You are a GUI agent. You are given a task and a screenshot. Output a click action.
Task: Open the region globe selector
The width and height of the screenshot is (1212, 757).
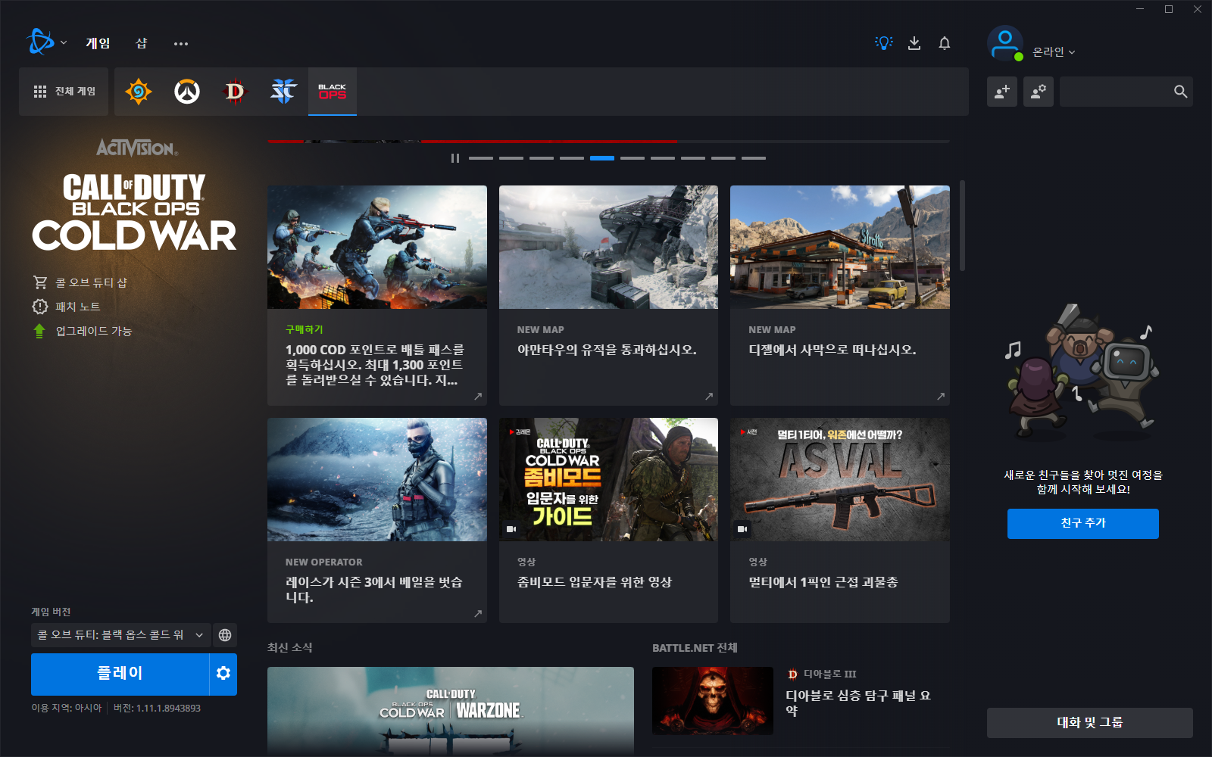[x=225, y=635]
